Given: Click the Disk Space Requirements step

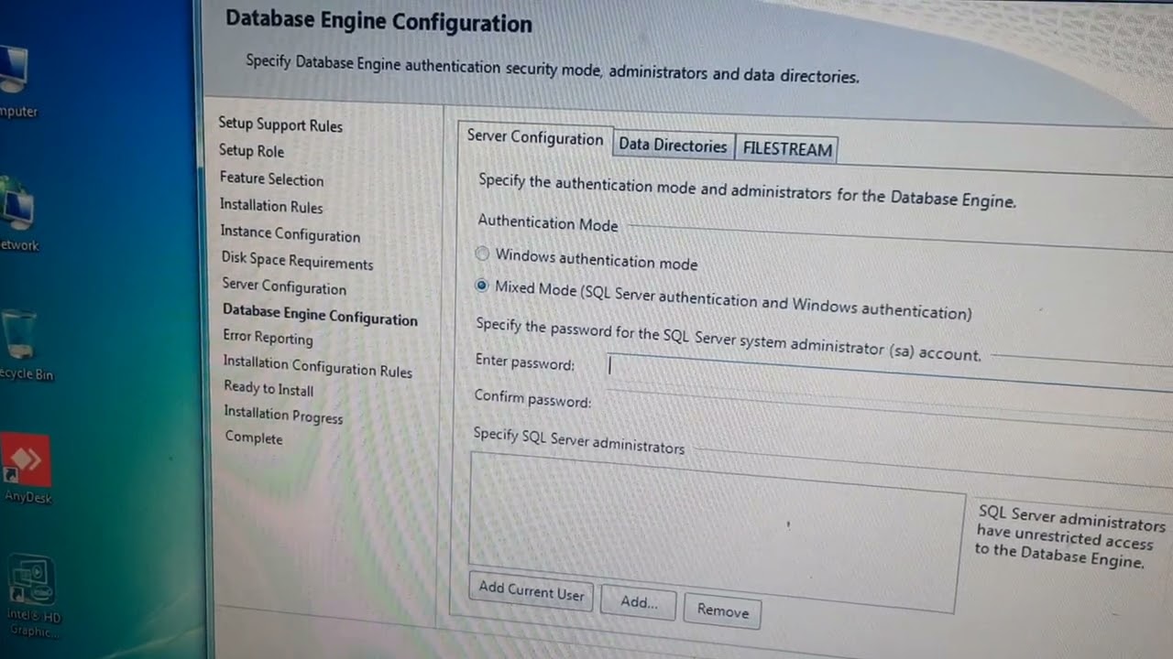Looking at the screenshot, I should (x=297, y=262).
